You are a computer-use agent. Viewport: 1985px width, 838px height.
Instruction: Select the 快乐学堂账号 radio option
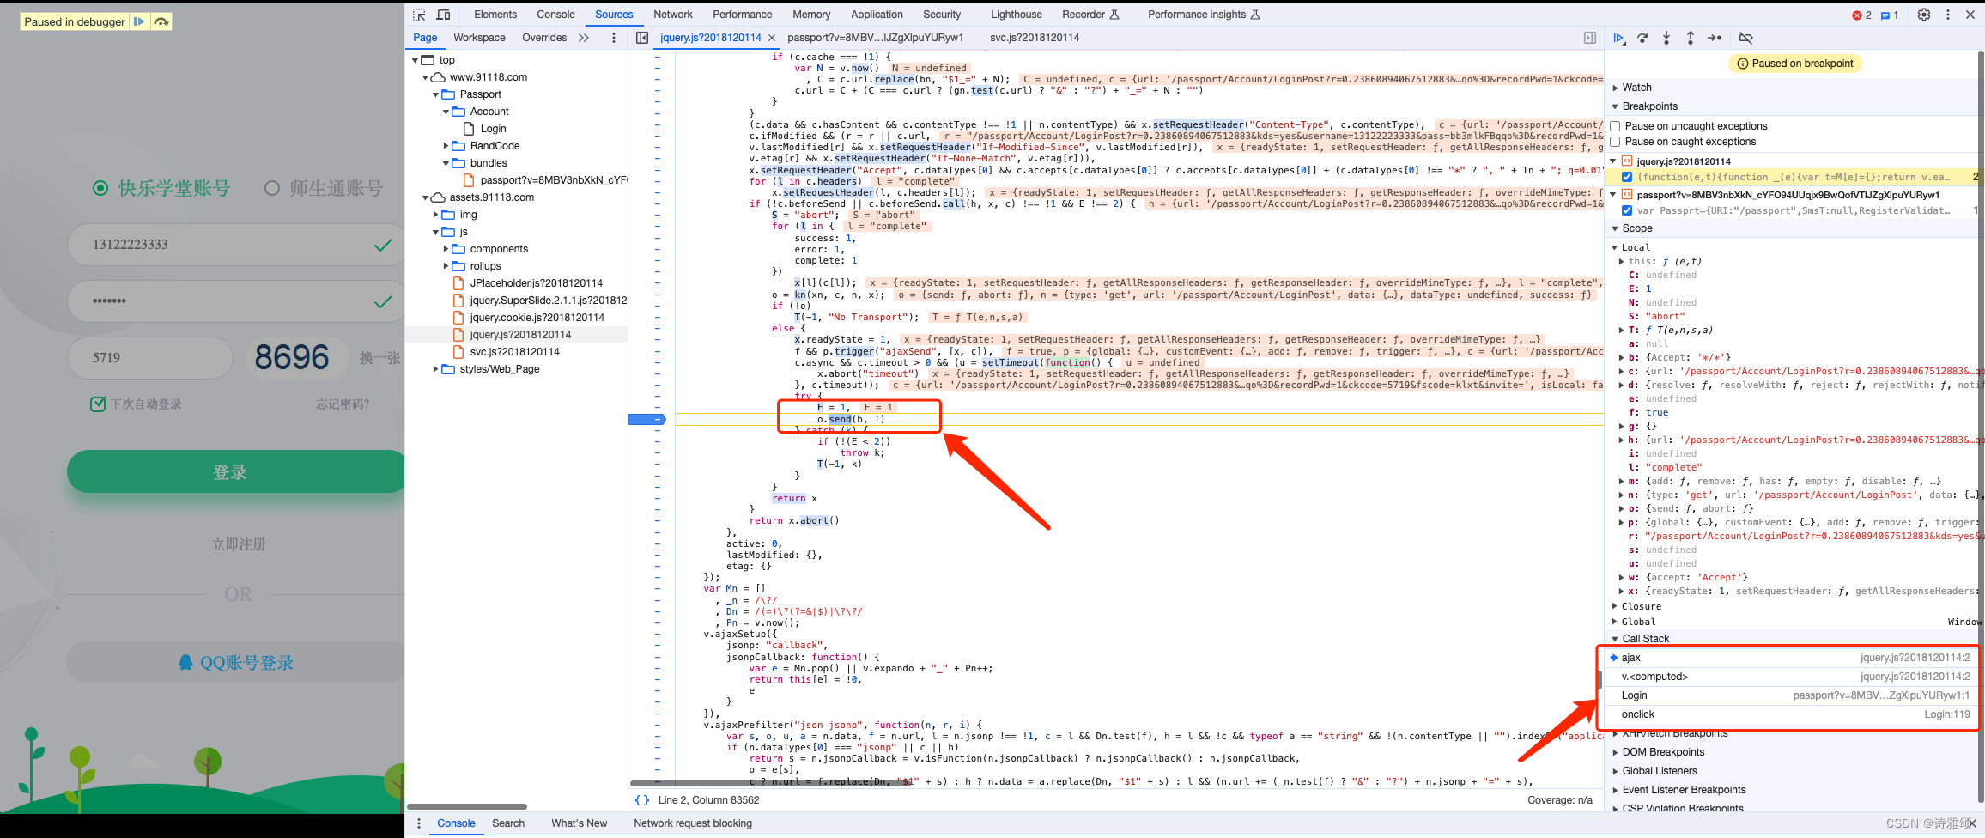click(100, 188)
